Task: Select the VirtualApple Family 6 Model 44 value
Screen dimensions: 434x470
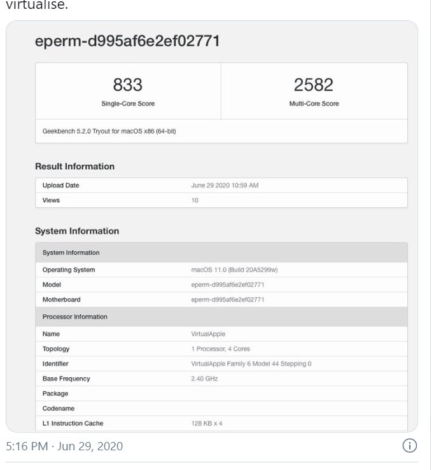Action: [251, 364]
